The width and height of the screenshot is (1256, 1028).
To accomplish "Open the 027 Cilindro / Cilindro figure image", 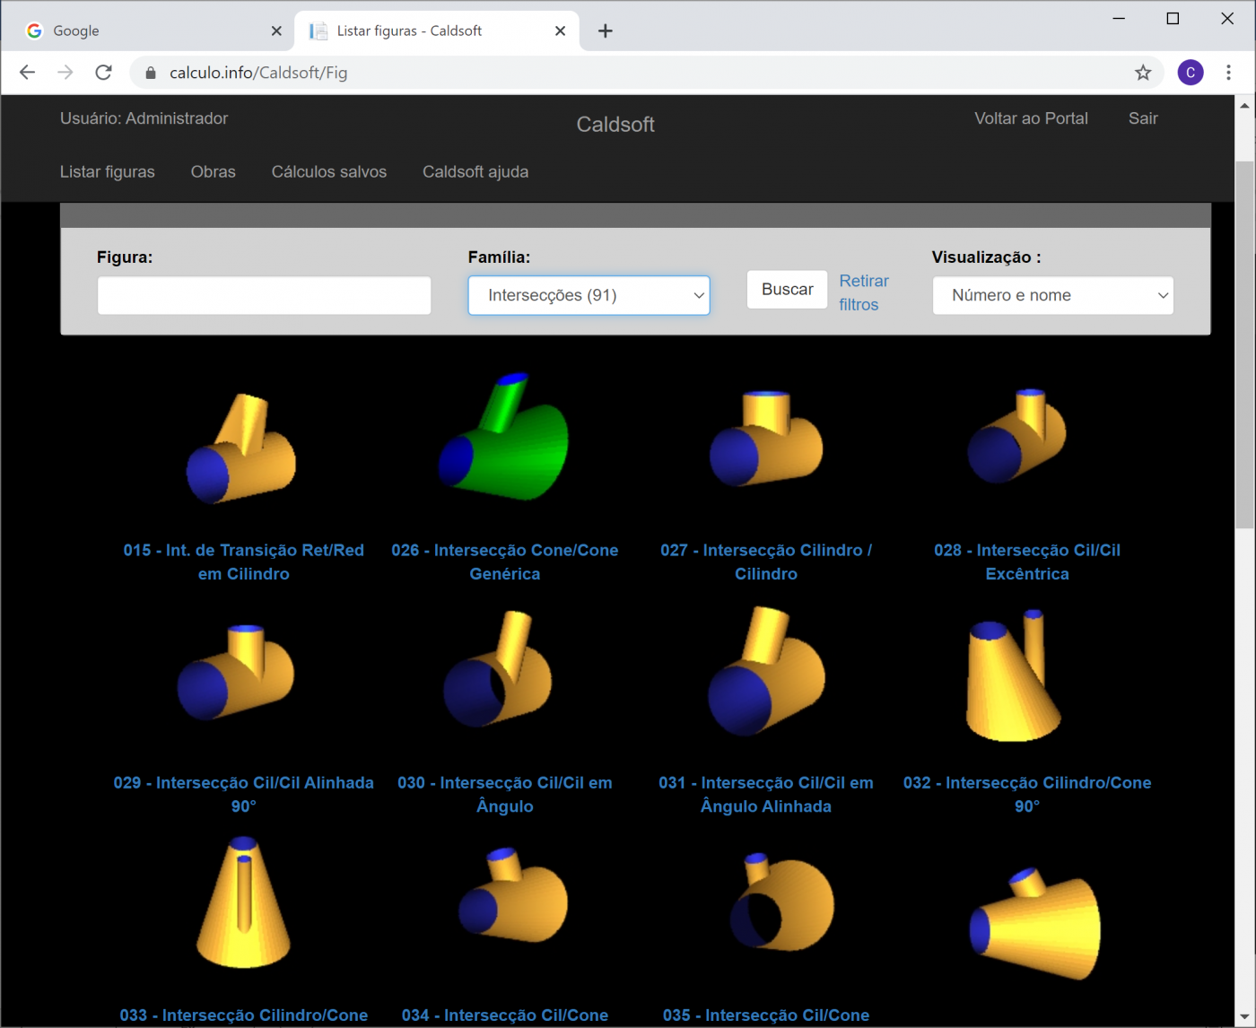I will [x=765, y=439].
